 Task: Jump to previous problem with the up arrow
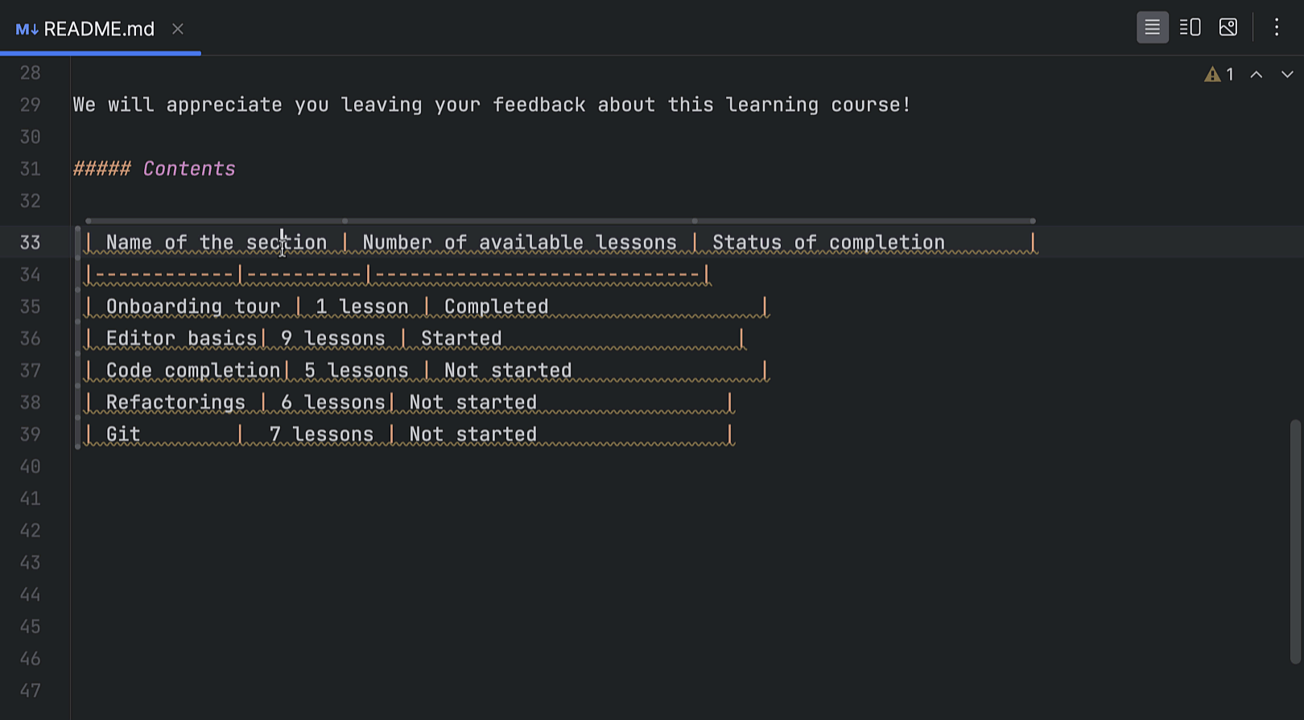[1257, 74]
